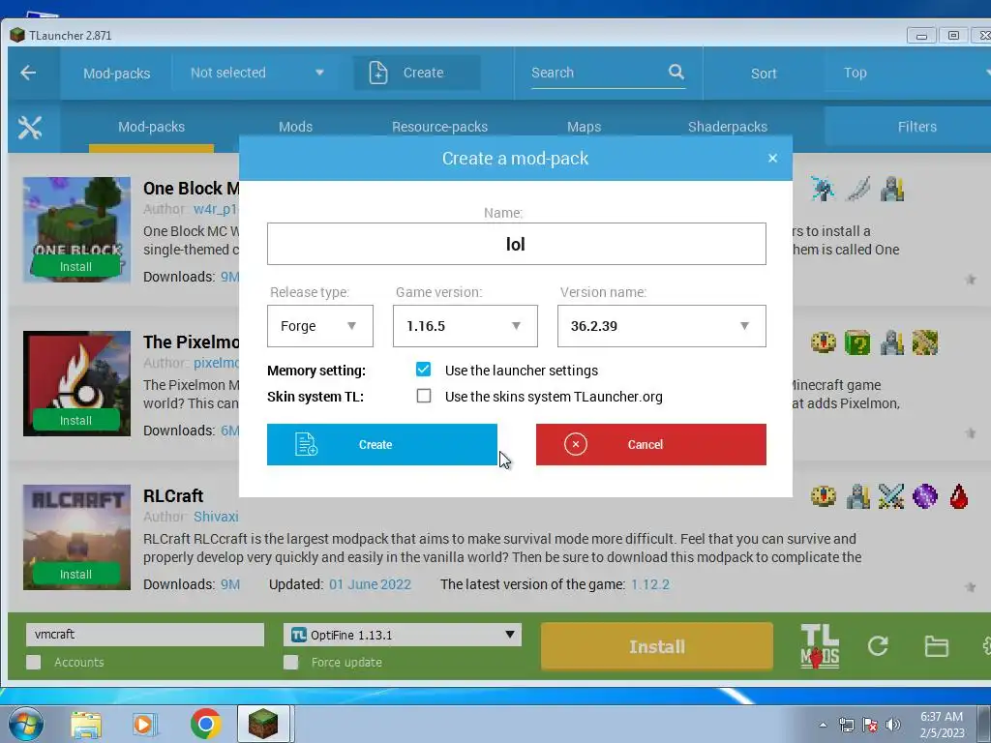Screen dimensions: 991x743
Task: Click the feather category icon on One Block row
Action: [857, 189]
